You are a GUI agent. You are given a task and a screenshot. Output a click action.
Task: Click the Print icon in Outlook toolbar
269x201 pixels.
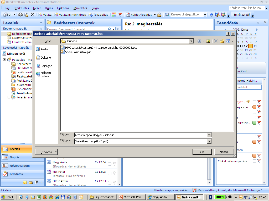pyautogui.click(x=20, y=15)
